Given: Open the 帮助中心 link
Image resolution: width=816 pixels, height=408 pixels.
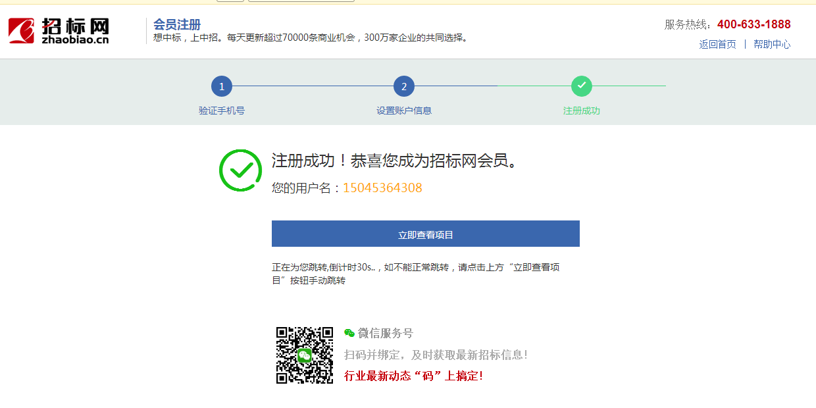Looking at the screenshot, I should (772, 44).
